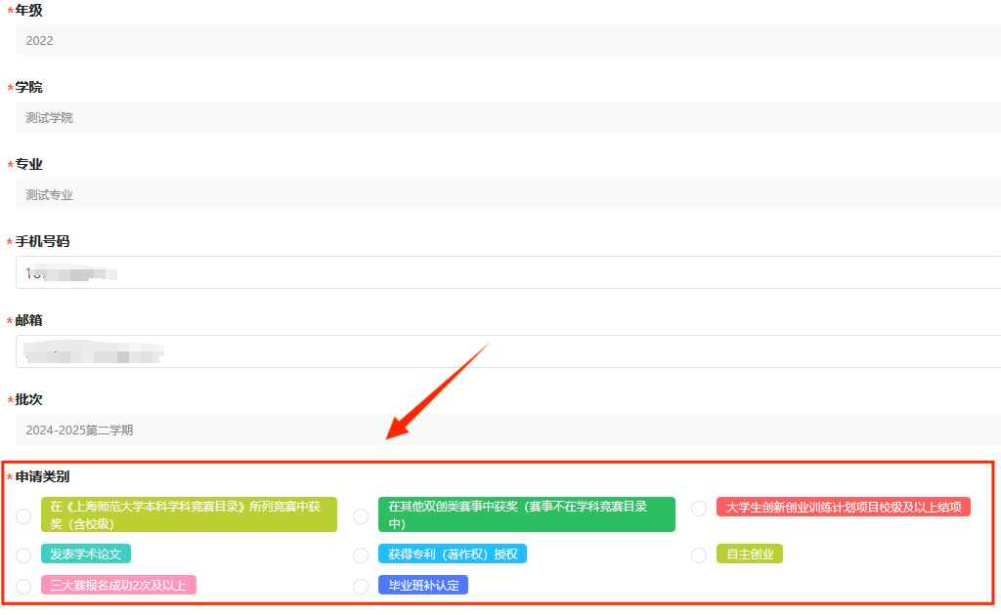Click the green 在其他双创类赛事中获奖 tag

[526, 514]
